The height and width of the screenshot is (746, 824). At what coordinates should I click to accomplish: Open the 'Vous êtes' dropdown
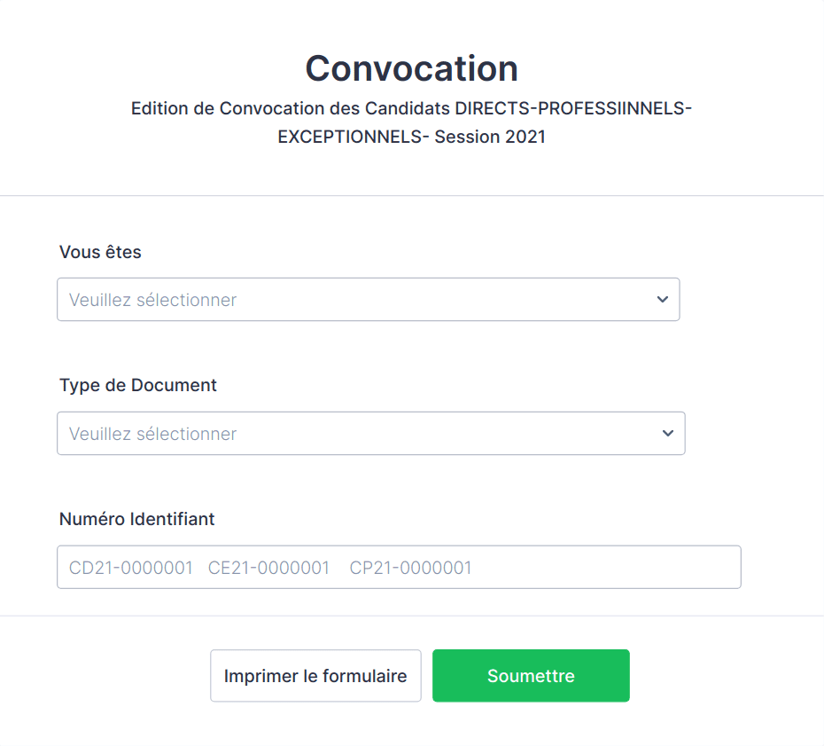click(369, 299)
